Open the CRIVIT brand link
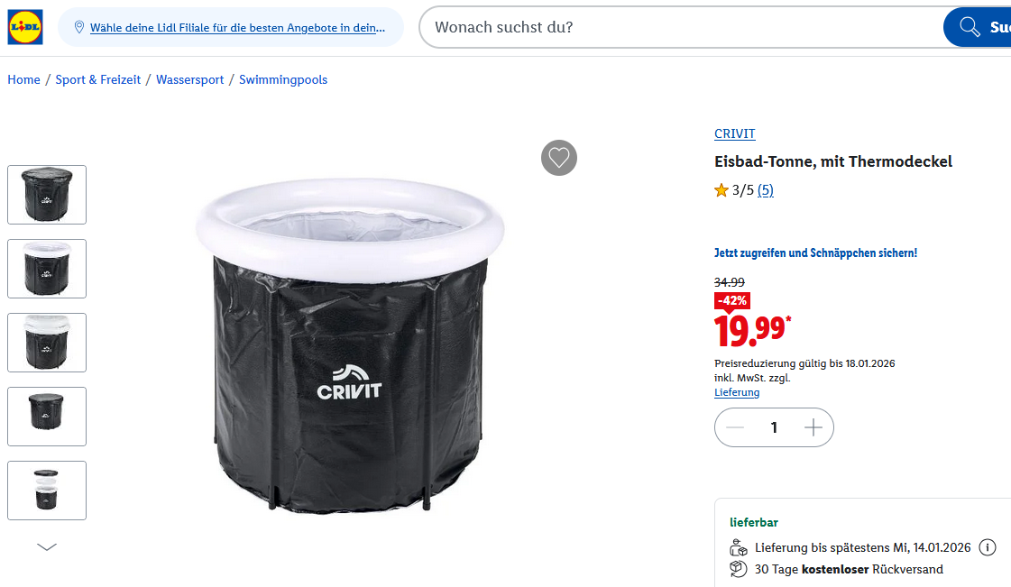 pyautogui.click(x=735, y=133)
